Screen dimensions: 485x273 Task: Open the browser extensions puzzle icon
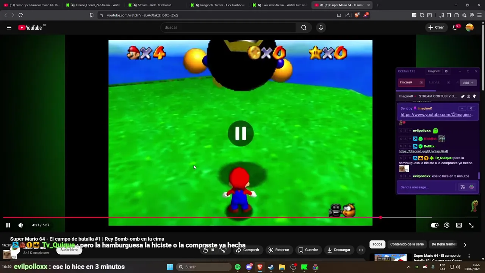422,15
